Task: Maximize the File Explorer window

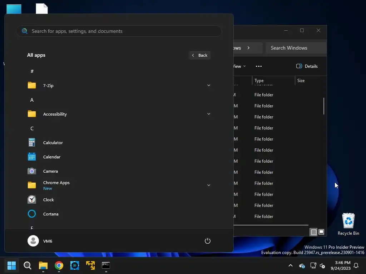Action: click(x=302, y=31)
